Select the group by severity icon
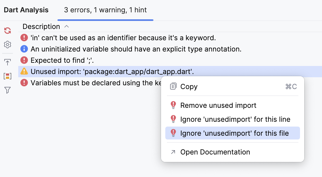 pos(7,76)
